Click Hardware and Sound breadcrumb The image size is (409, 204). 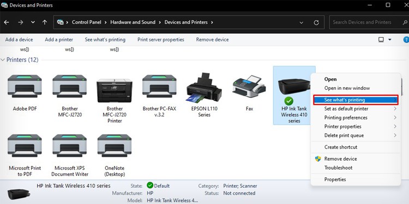(133, 22)
